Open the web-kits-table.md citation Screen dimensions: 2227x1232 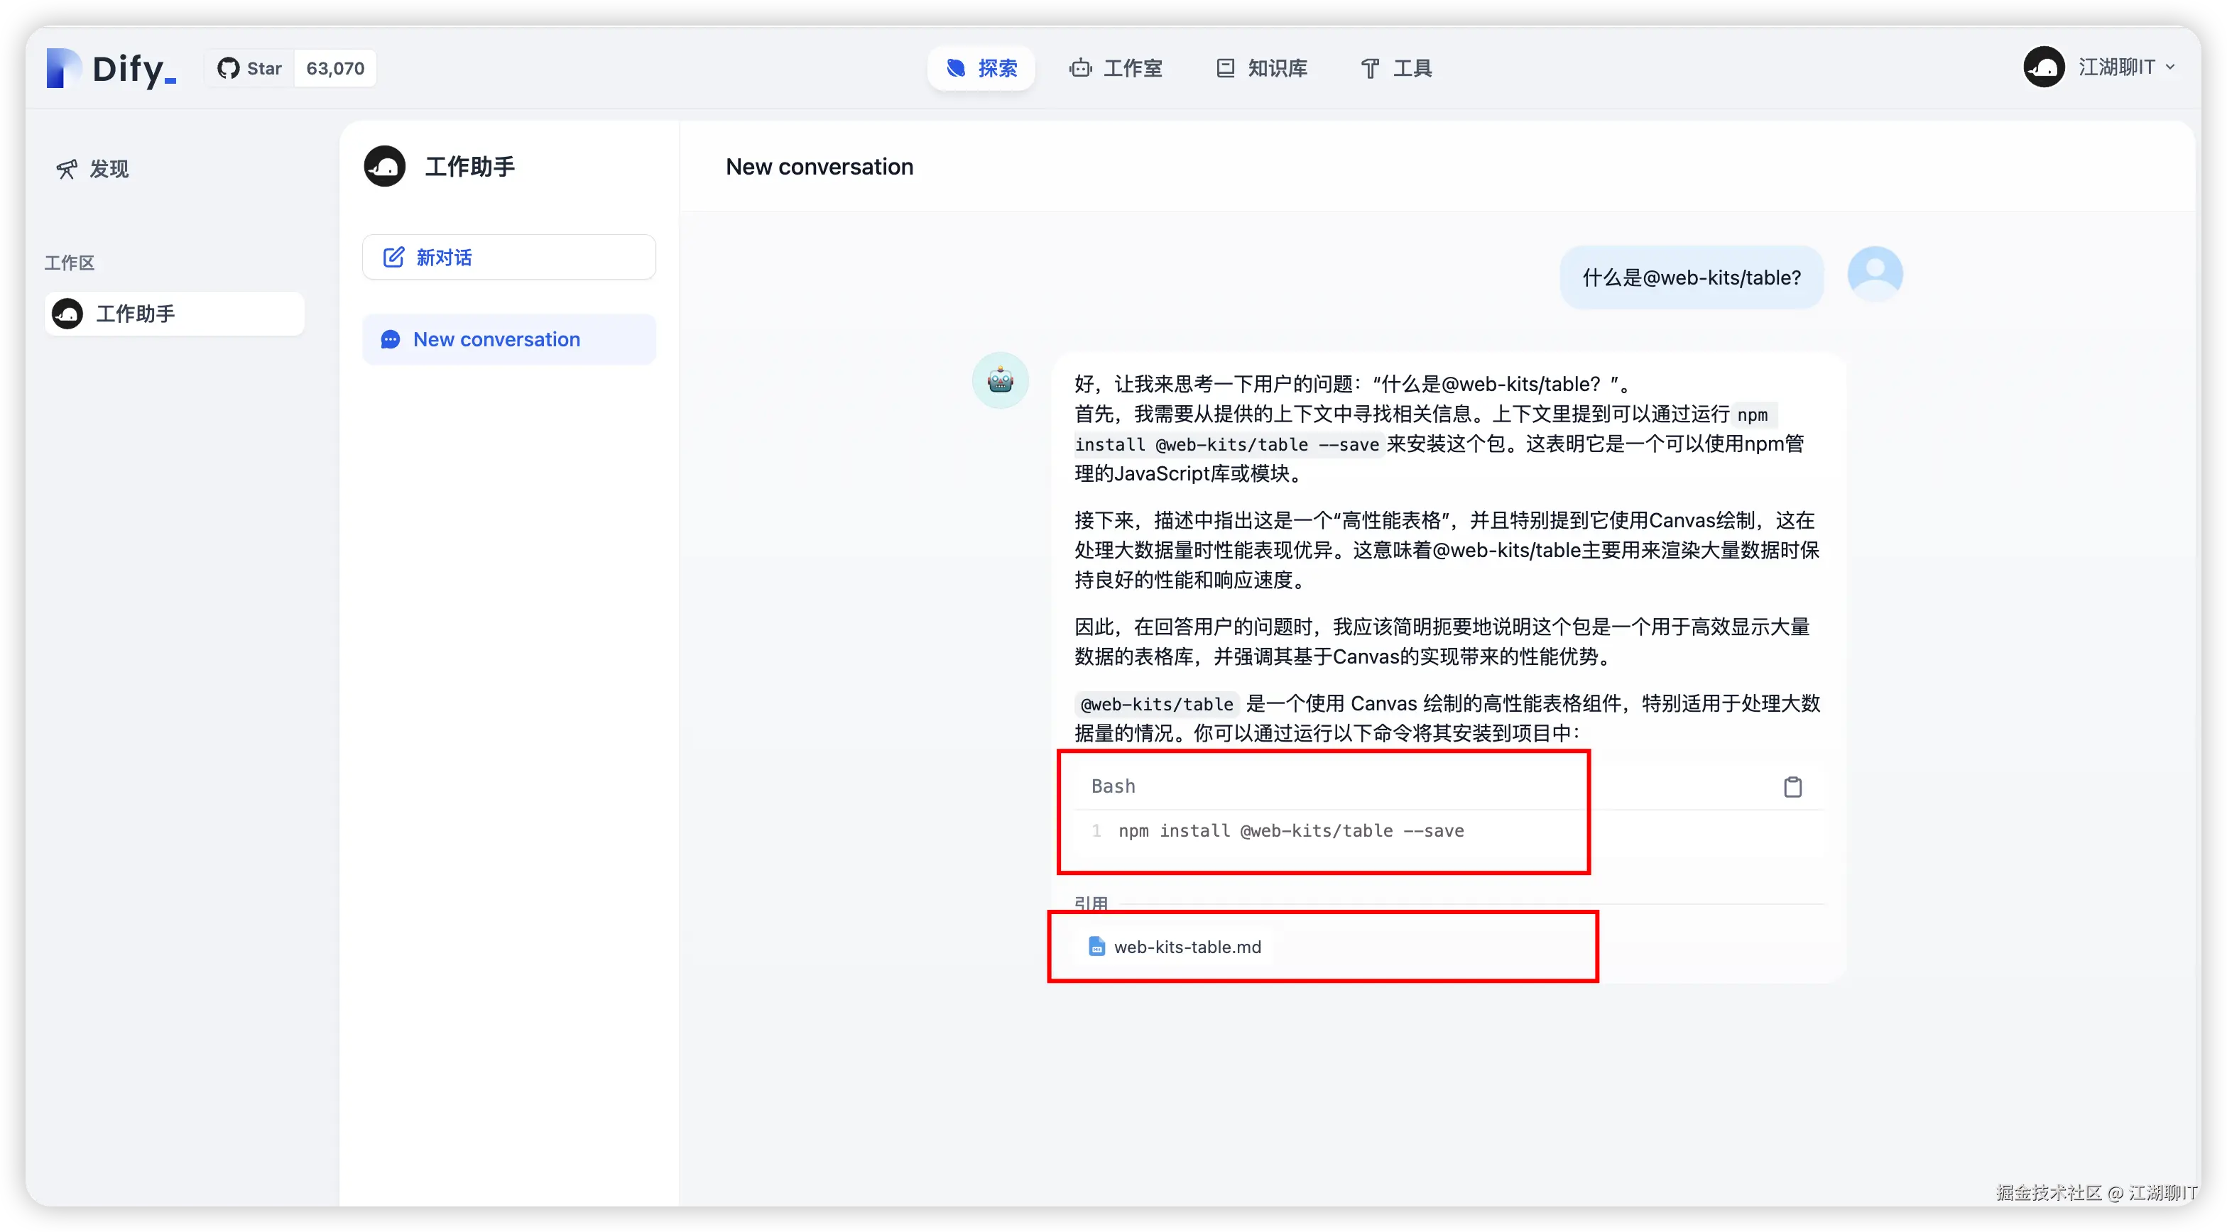click(1186, 947)
